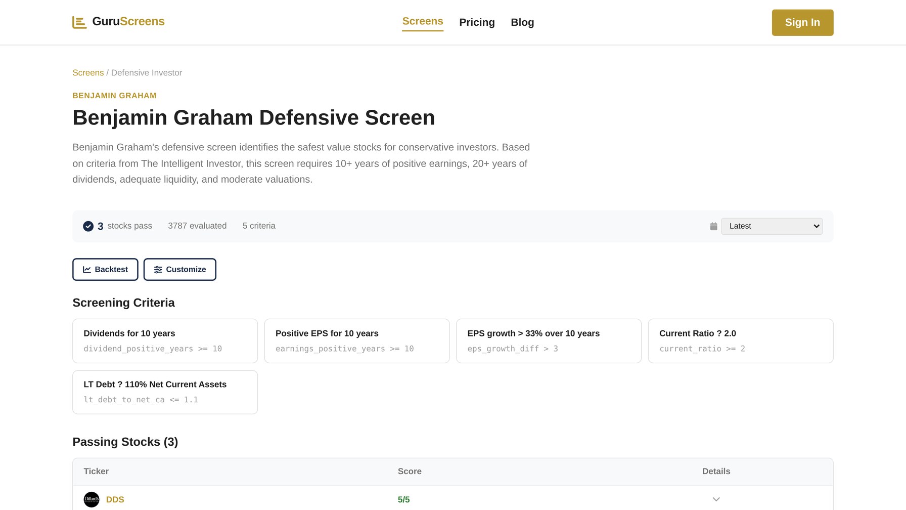
Task: Click the '5 criteria' text
Action: click(x=259, y=226)
